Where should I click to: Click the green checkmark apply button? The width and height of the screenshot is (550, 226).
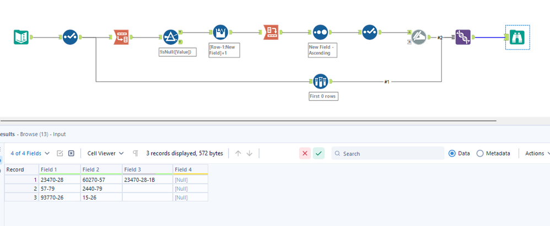(319, 153)
